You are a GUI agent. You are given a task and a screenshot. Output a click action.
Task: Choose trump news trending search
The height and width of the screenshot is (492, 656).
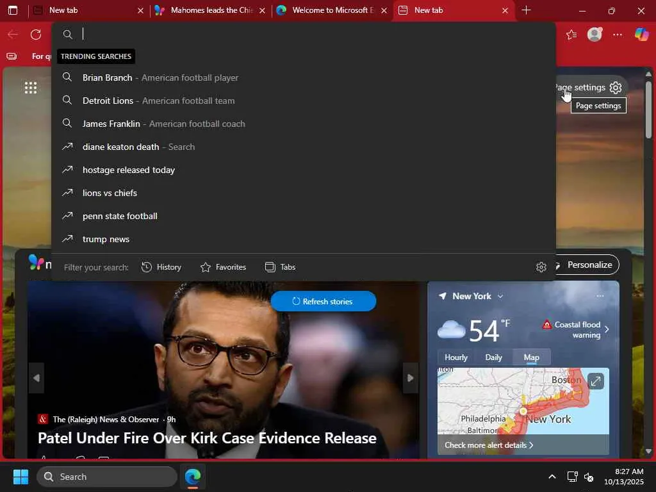coord(303,239)
